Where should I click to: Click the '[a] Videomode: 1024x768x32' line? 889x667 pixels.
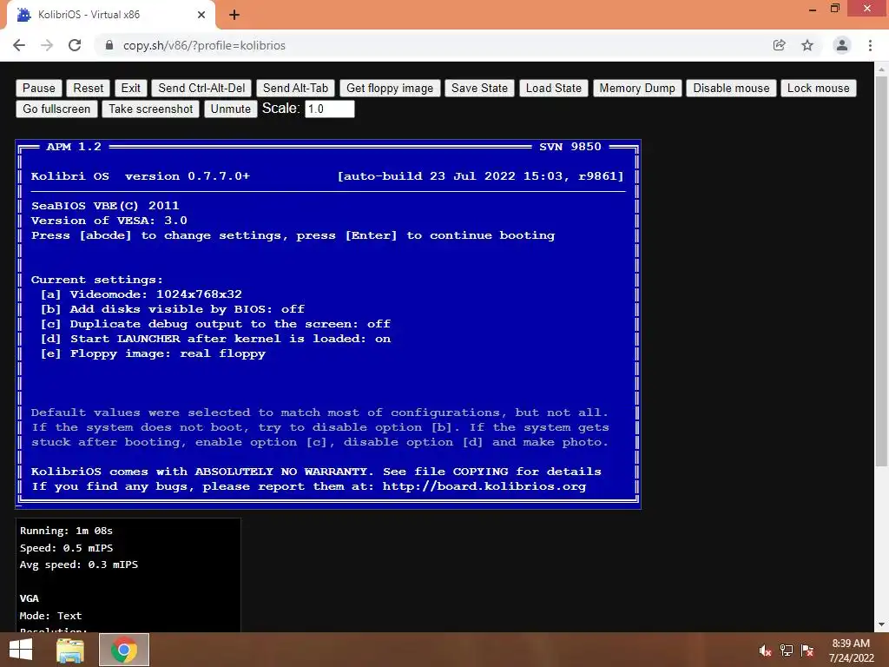point(142,294)
